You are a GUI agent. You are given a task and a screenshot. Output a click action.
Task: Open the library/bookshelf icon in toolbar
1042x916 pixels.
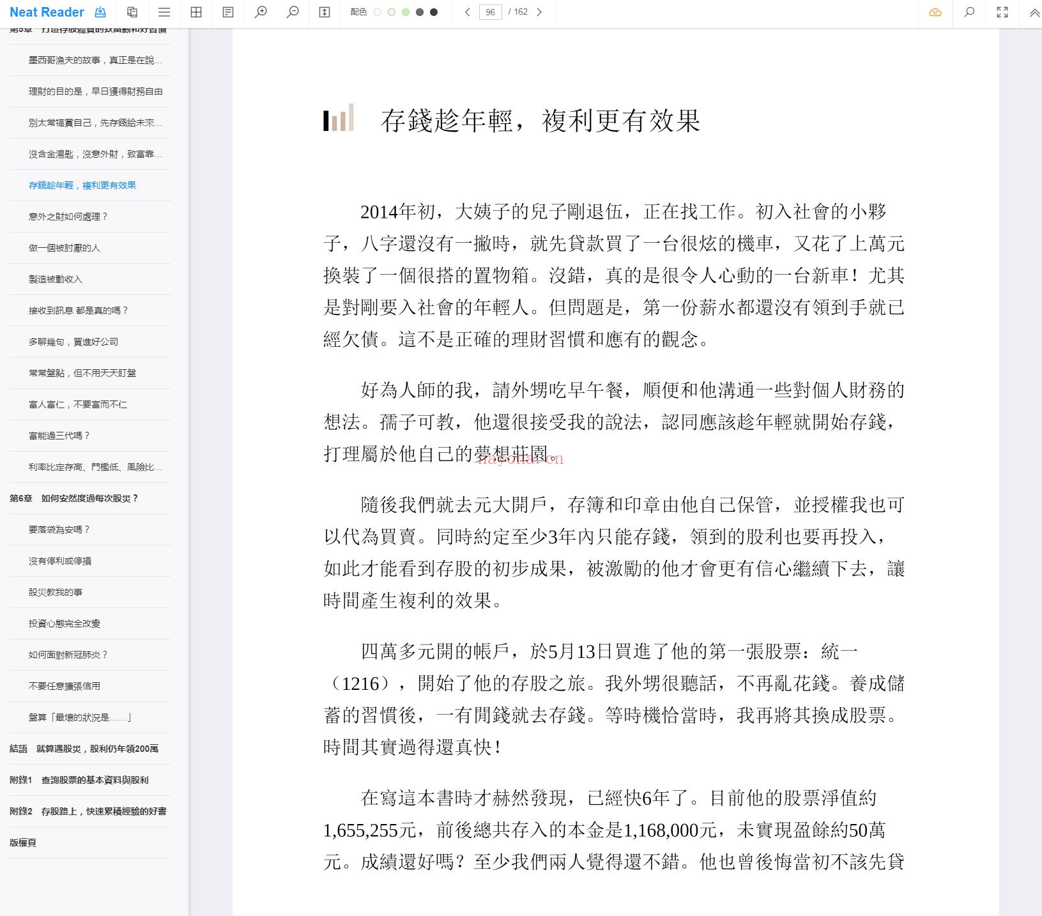pyautogui.click(x=132, y=12)
